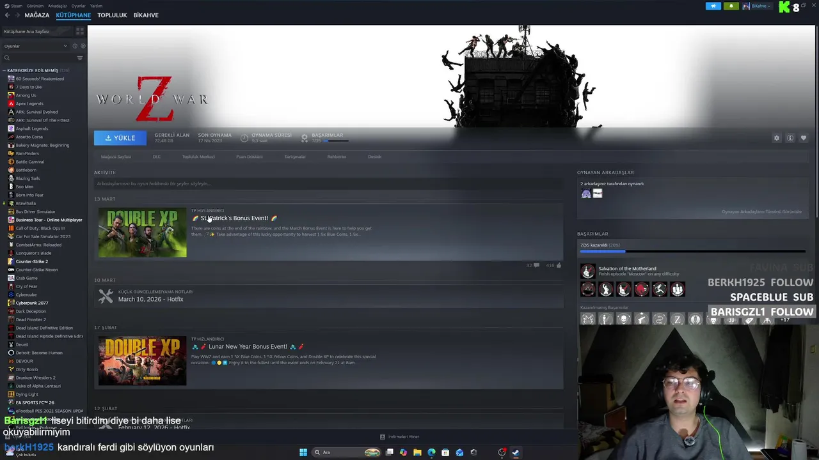Click the YÜKLE install button
This screenshot has width=819, height=460.
120,138
